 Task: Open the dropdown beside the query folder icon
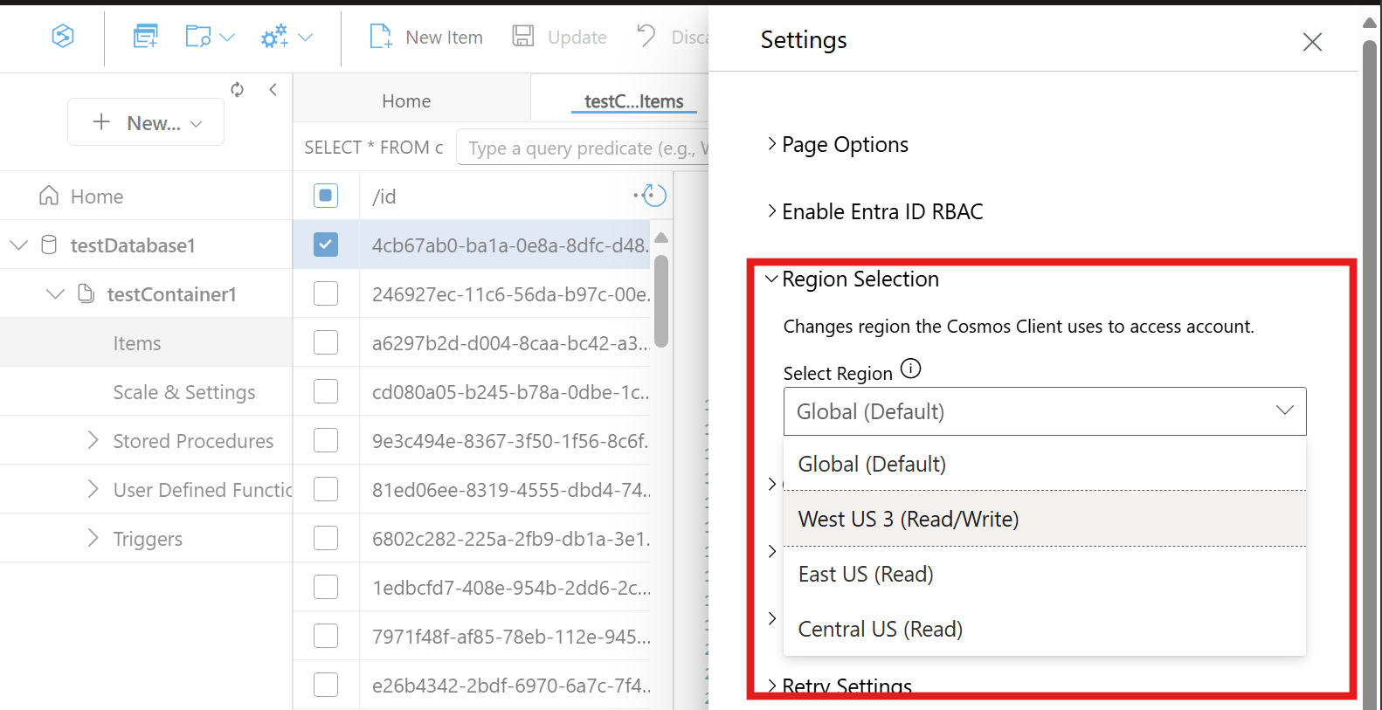tap(227, 38)
